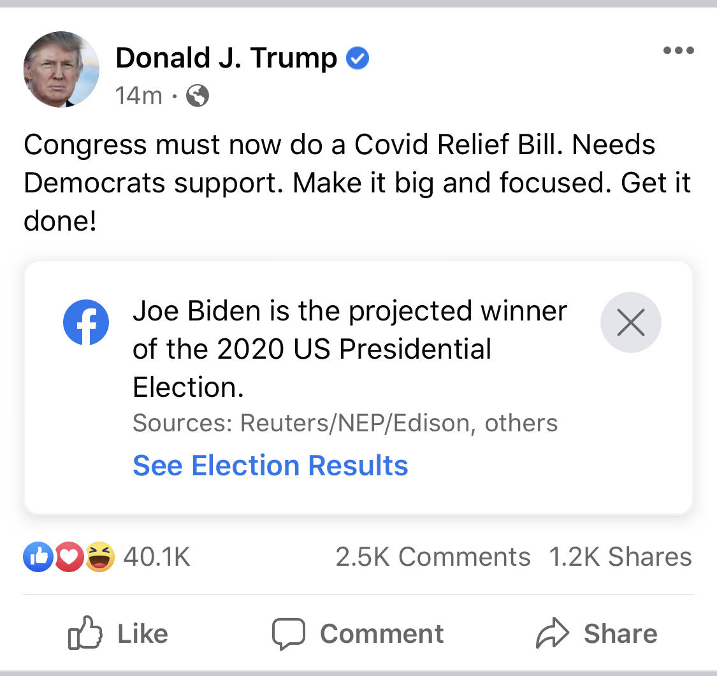Open the Donald J. Trump profile picture
Viewport: 717px width, 676px height.
(61, 69)
